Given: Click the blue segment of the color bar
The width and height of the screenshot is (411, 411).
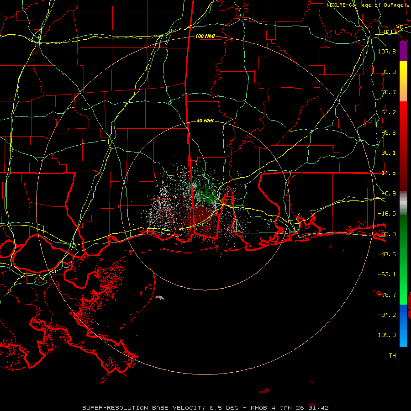Looking at the screenshot, I should pos(403,326).
